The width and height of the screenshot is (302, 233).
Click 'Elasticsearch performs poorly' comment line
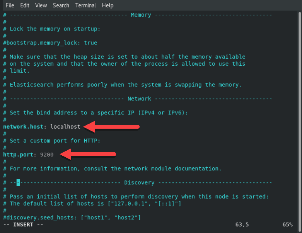click(x=122, y=85)
